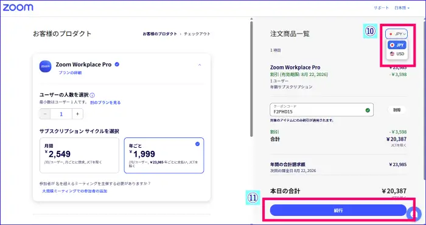Open the 日本語 language dropdown
This screenshot has width=426, height=225.
402,8
